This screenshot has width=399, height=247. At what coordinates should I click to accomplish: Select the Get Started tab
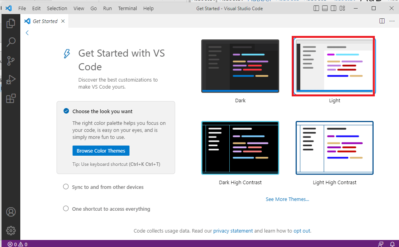(44, 21)
